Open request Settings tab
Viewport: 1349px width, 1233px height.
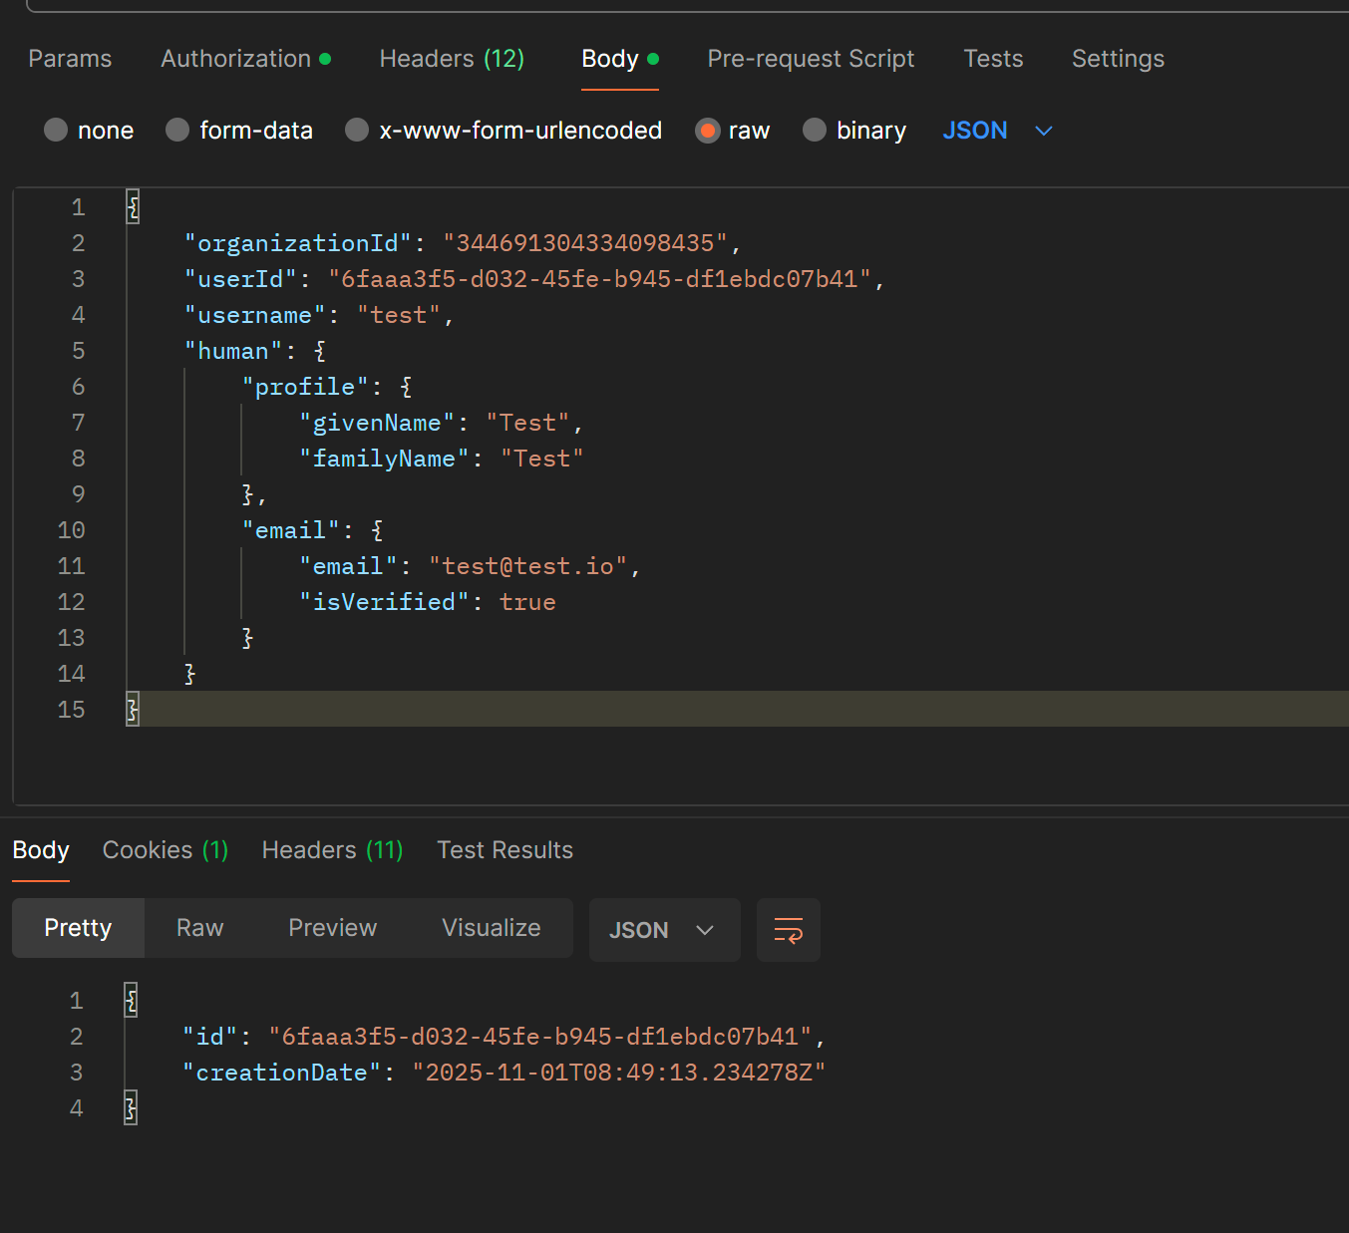(1118, 59)
